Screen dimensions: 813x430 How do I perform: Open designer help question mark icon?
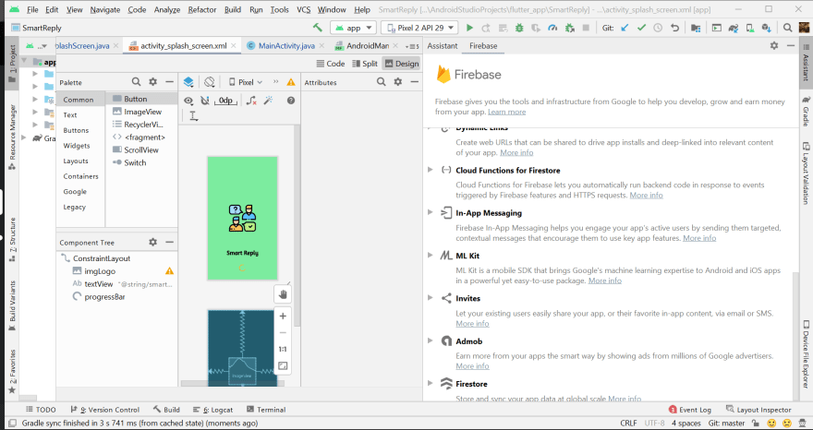291,101
